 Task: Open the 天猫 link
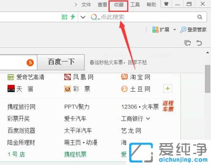click(25, 89)
